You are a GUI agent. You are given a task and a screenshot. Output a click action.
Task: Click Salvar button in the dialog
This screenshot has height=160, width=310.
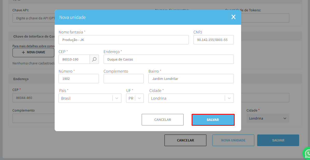pyautogui.click(x=213, y=120)
